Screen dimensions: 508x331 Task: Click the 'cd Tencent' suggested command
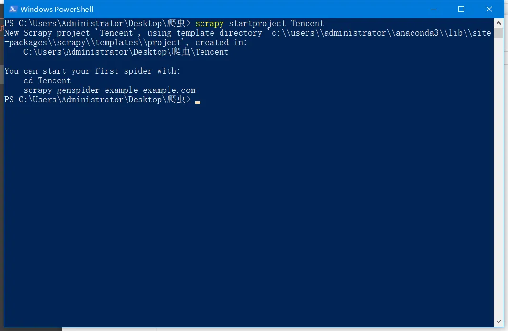coord(47,80)
